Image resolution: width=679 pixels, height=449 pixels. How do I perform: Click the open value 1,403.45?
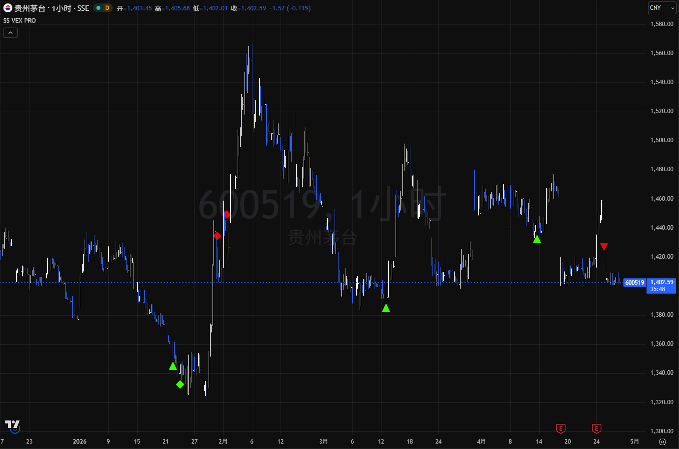pyautogui.click(x=139, y=8)
